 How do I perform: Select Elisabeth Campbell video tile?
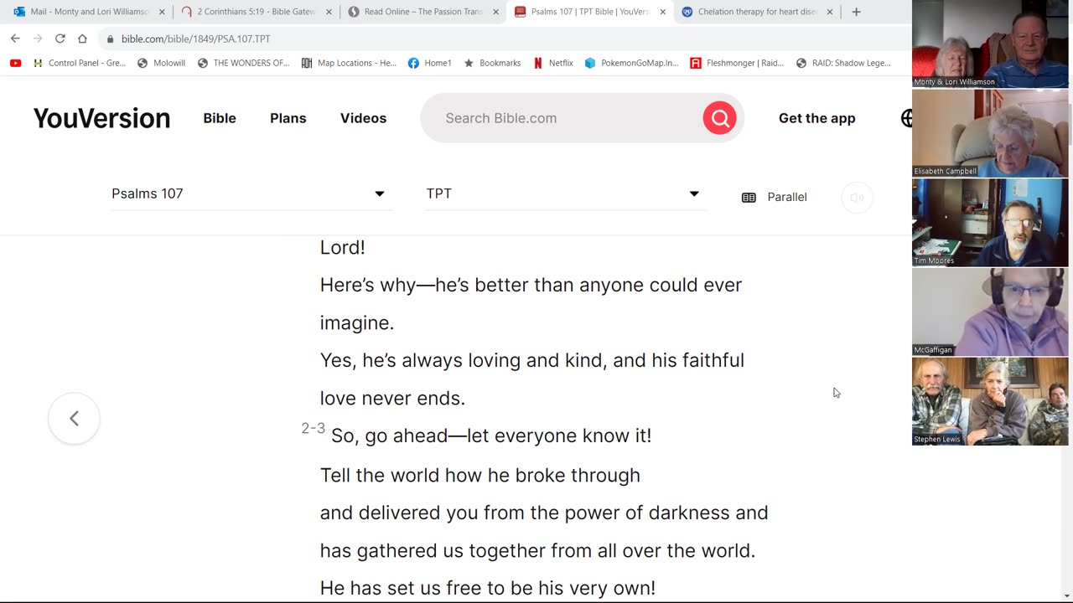[990, 132]
